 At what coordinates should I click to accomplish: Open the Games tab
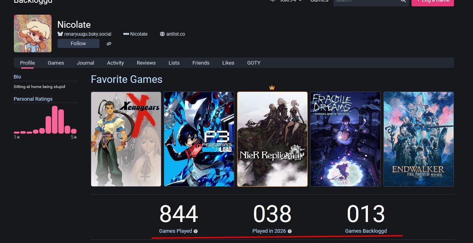56,63
